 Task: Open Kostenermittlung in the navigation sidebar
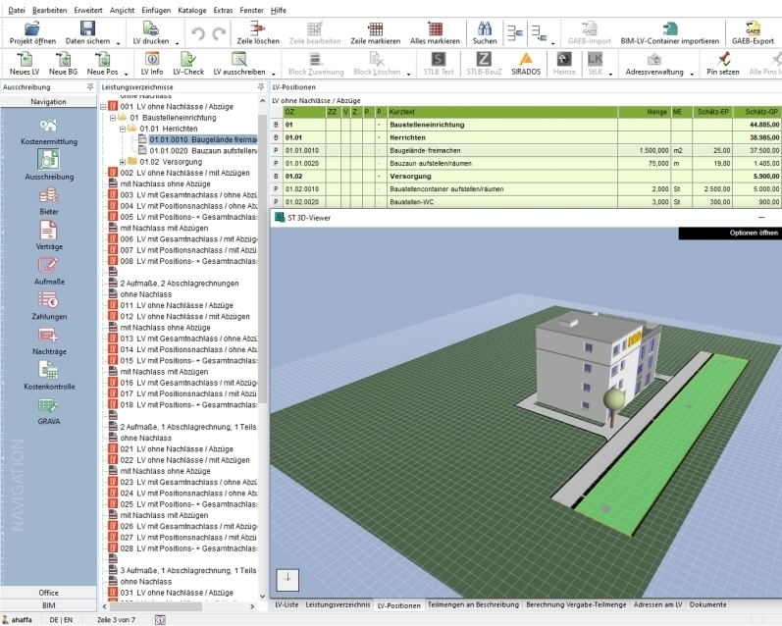[48, 126]
